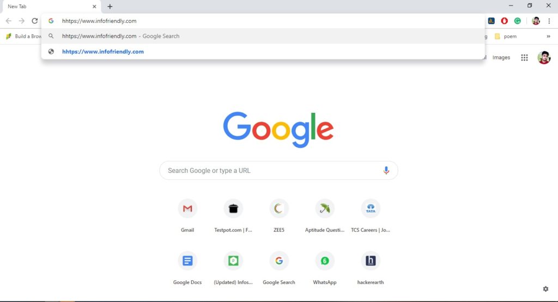Click the blue chart extension icon
Screen dimensions: 558x302
(492, 21)
